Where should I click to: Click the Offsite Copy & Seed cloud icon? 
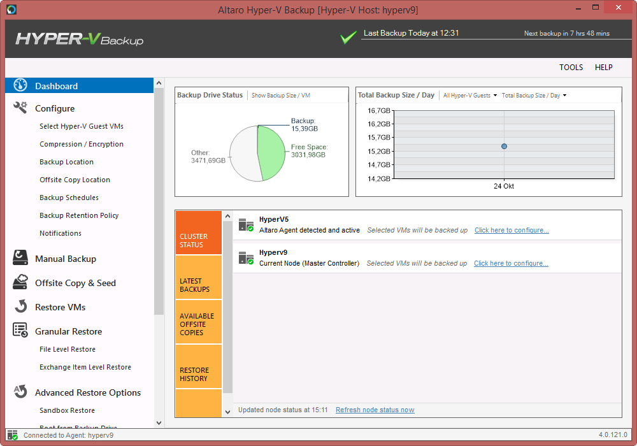coord(20,282)
